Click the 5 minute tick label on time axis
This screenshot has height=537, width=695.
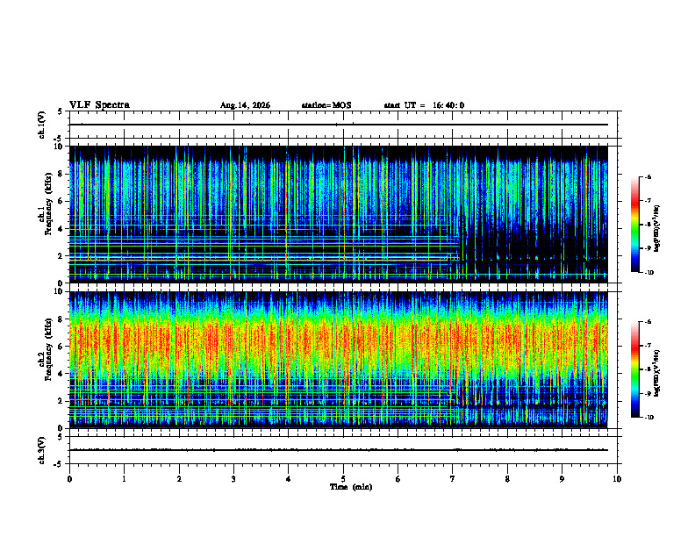pyautogui.click(x=343, y=479)
